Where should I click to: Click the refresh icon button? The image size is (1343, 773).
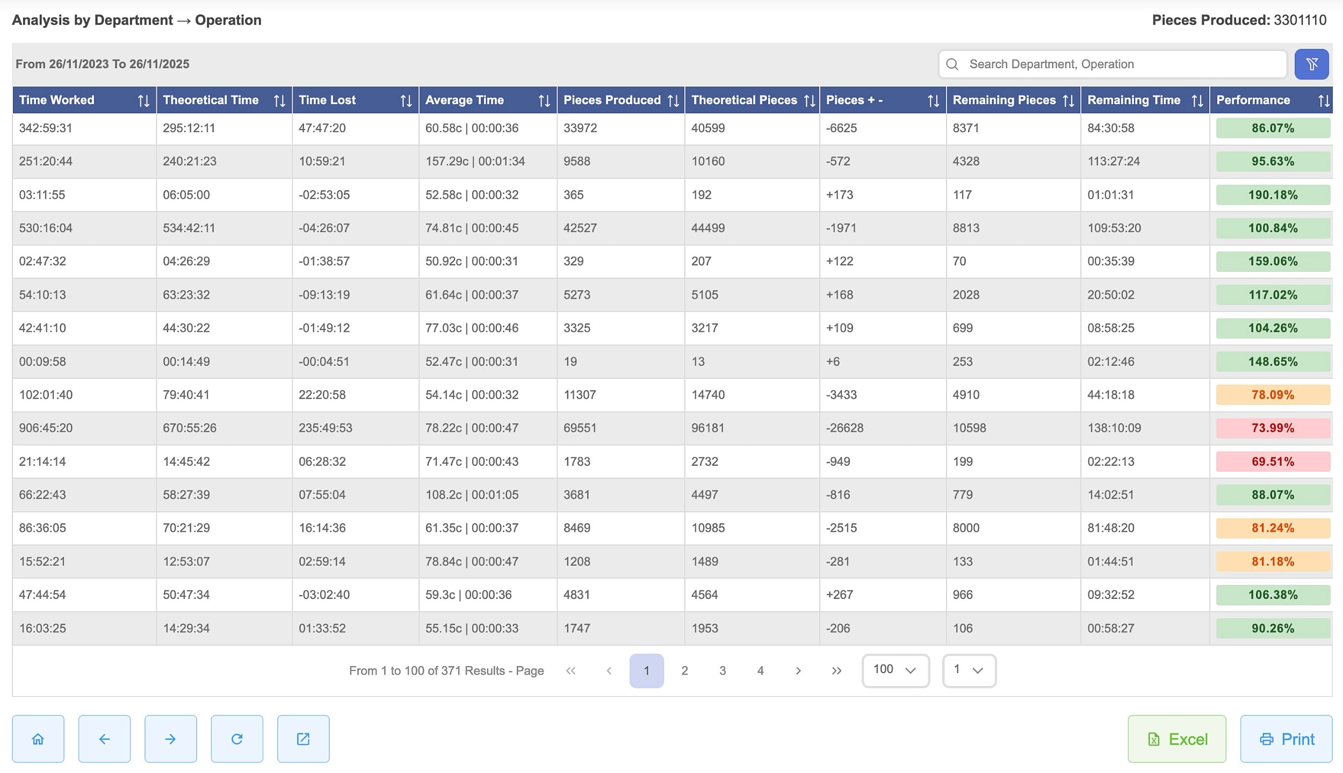pyautogui.click(x=237, y=739)
